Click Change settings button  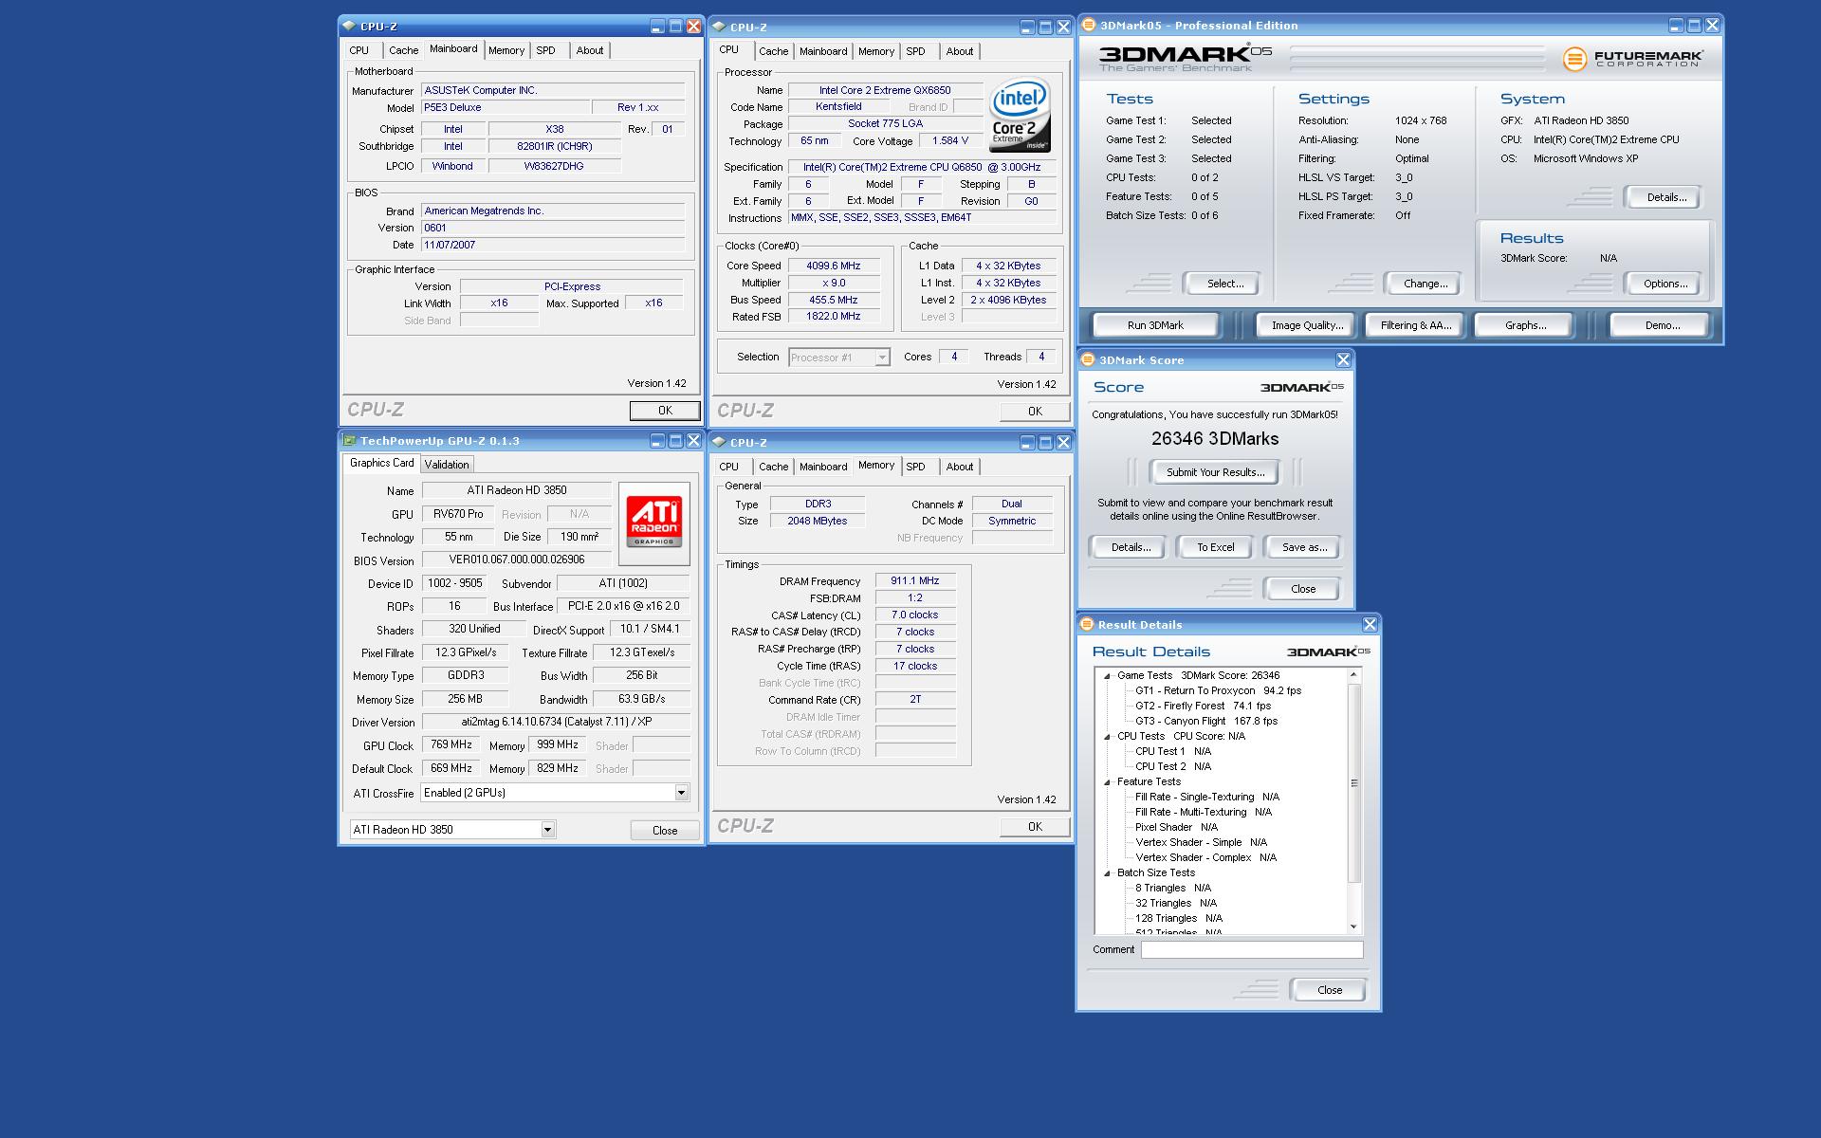point(1426,284)
